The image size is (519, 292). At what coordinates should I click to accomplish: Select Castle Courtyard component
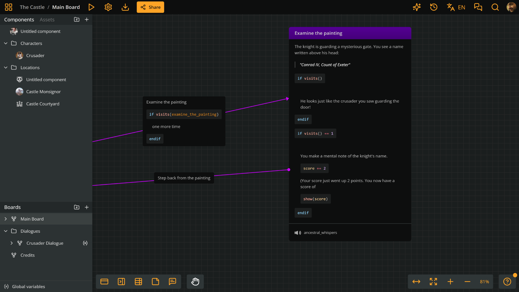[x=46, y=104]
